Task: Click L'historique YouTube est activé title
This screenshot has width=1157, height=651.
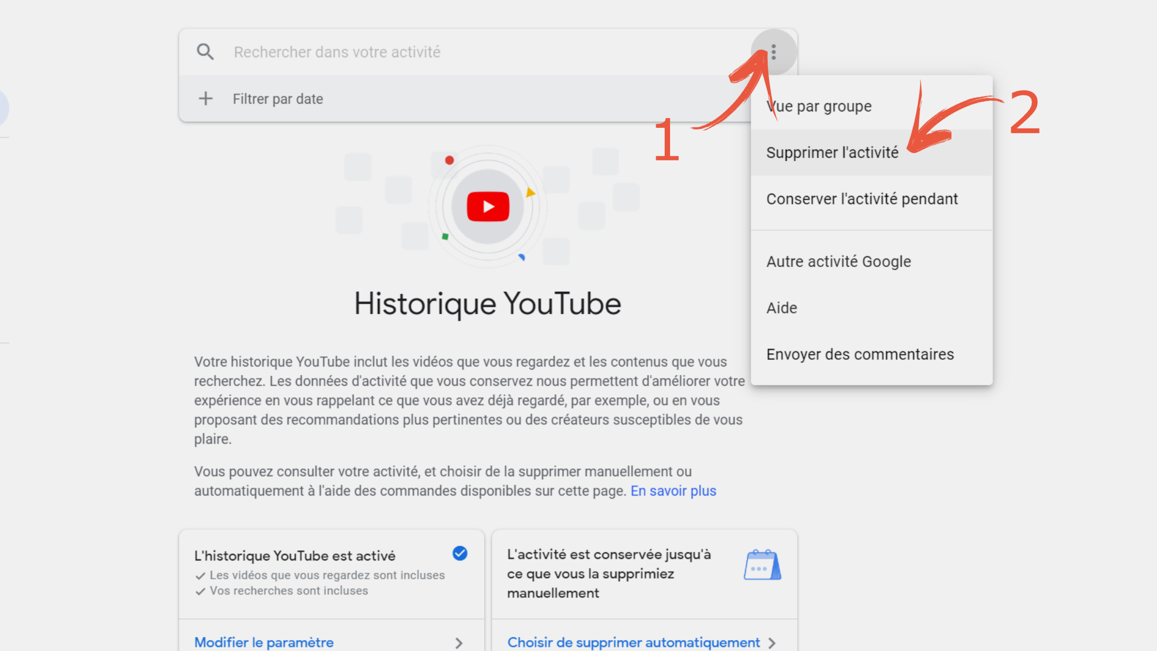Action: tap(295, 556)
